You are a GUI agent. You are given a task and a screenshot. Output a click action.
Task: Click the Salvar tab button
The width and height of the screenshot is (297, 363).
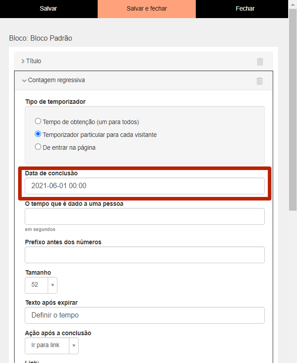pyautogui.click(x=49, y=9)
